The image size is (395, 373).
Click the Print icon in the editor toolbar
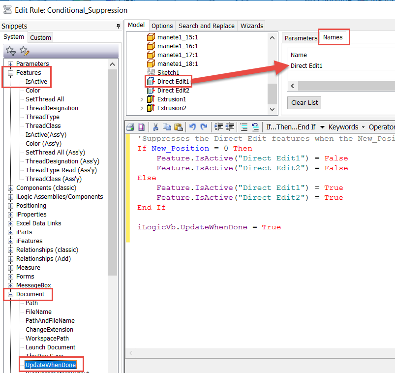[130, 127]
